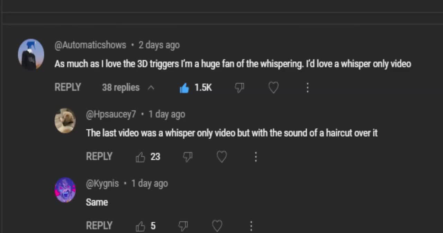The width and height of the screenshot is (443, 233).
Task: Reply to Hpsaucey7's comment
Action: pos(99,157)
